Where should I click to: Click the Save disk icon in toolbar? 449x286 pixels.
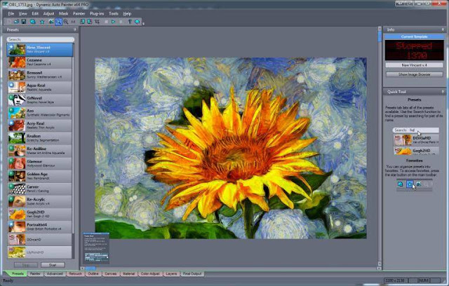[24, 22]
